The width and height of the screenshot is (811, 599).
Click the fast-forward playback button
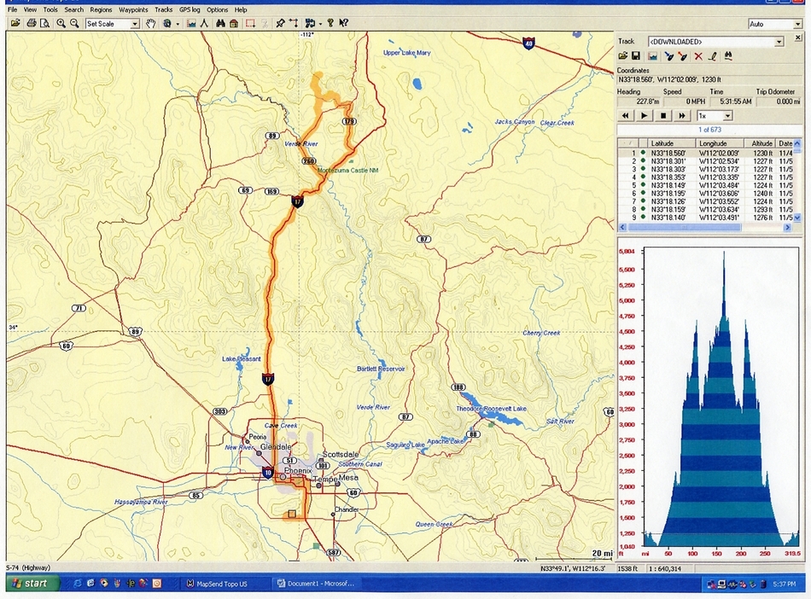682,116
